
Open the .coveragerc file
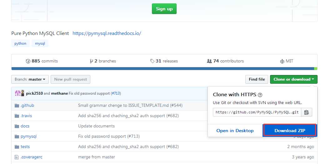point(31,157)
